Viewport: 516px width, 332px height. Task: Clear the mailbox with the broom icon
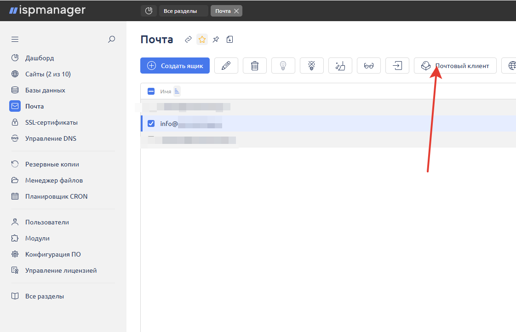(340, 65)
